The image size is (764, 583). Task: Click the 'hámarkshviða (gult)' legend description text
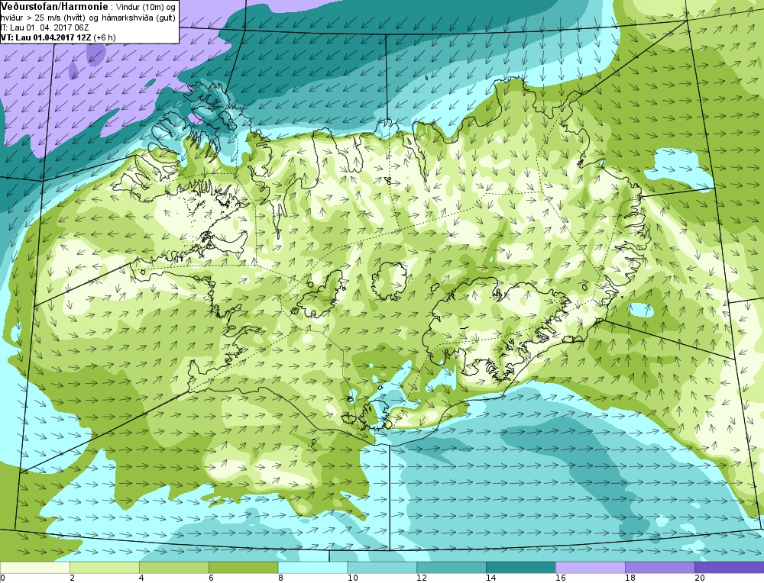pos(138,18)
